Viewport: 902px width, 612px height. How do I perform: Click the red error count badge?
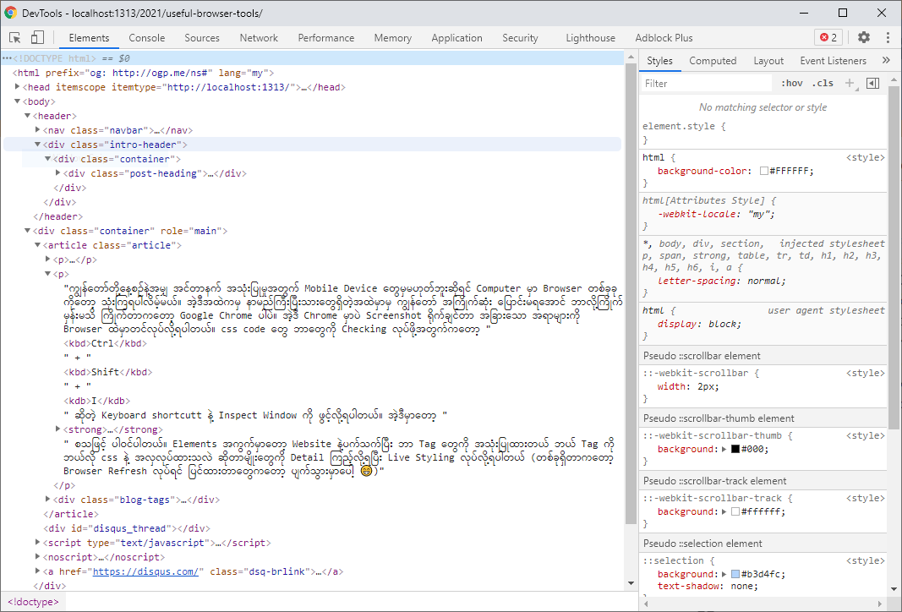(828, 37)
